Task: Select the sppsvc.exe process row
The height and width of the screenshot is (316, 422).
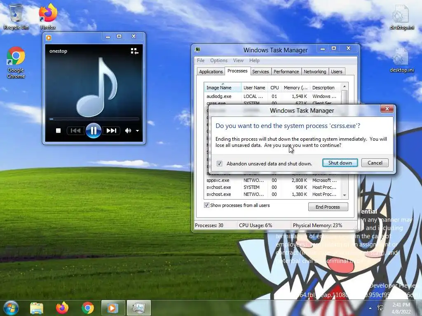Action: [272, 180]
